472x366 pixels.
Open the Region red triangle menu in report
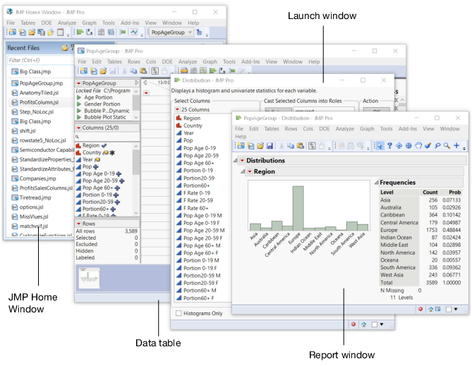click(250, 171)
